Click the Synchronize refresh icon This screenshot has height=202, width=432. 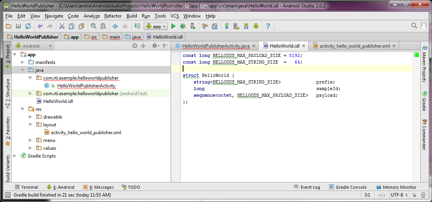[28, 26]
